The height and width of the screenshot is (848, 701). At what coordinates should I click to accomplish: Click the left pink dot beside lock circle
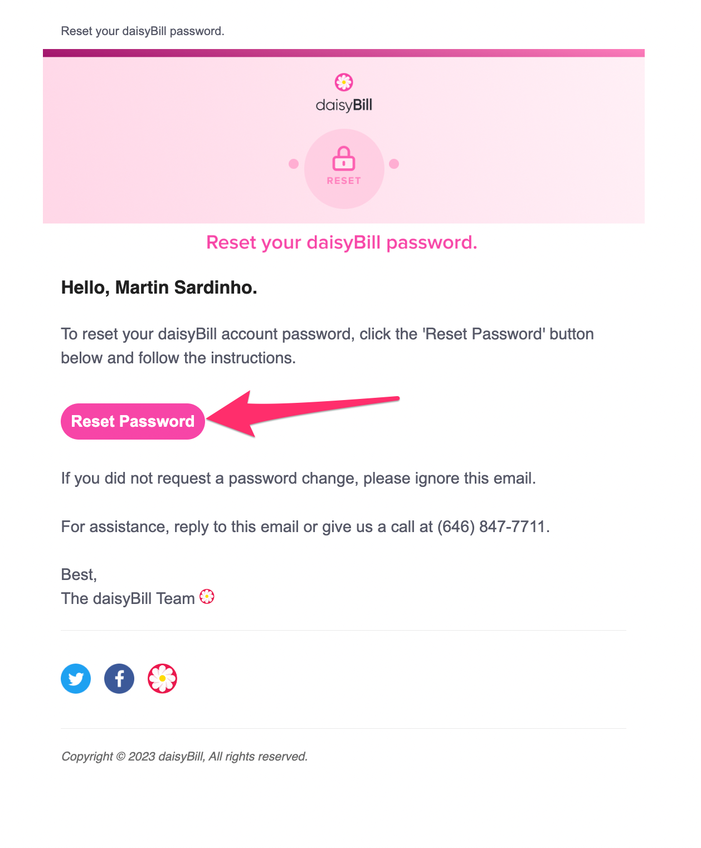click(294, 164)
